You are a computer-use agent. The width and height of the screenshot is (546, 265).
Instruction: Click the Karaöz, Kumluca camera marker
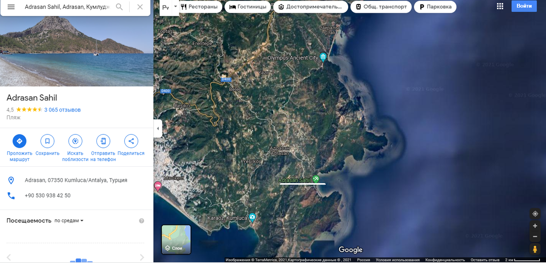point(252,217)
